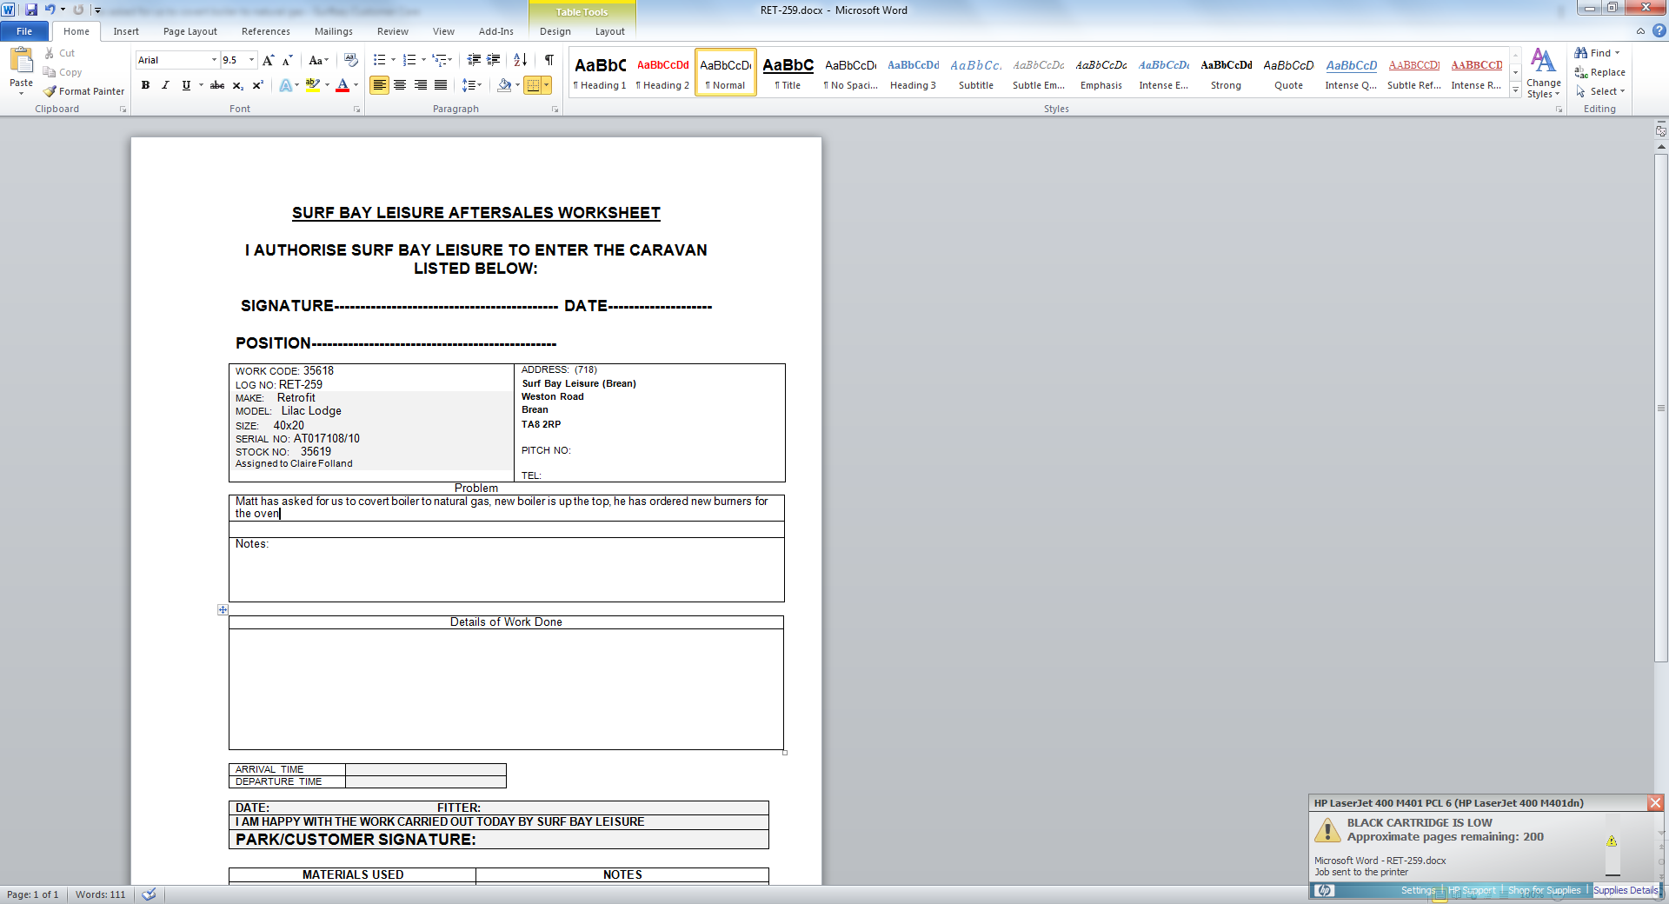Screen dimensions: 1669x904
Task: Apply the Heading 1 style
Action: click(x=600, y=73)
